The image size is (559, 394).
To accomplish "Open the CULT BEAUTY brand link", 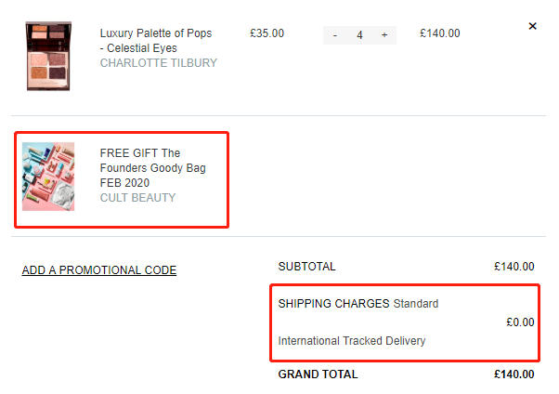I will point(138,197).
